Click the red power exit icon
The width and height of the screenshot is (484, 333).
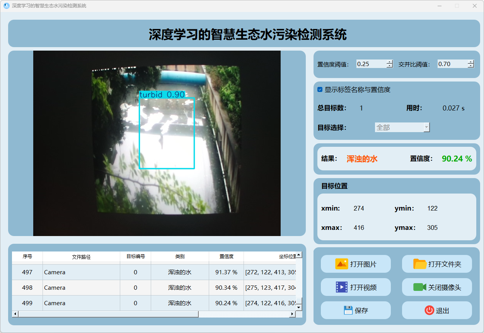[x=429, y=310]
